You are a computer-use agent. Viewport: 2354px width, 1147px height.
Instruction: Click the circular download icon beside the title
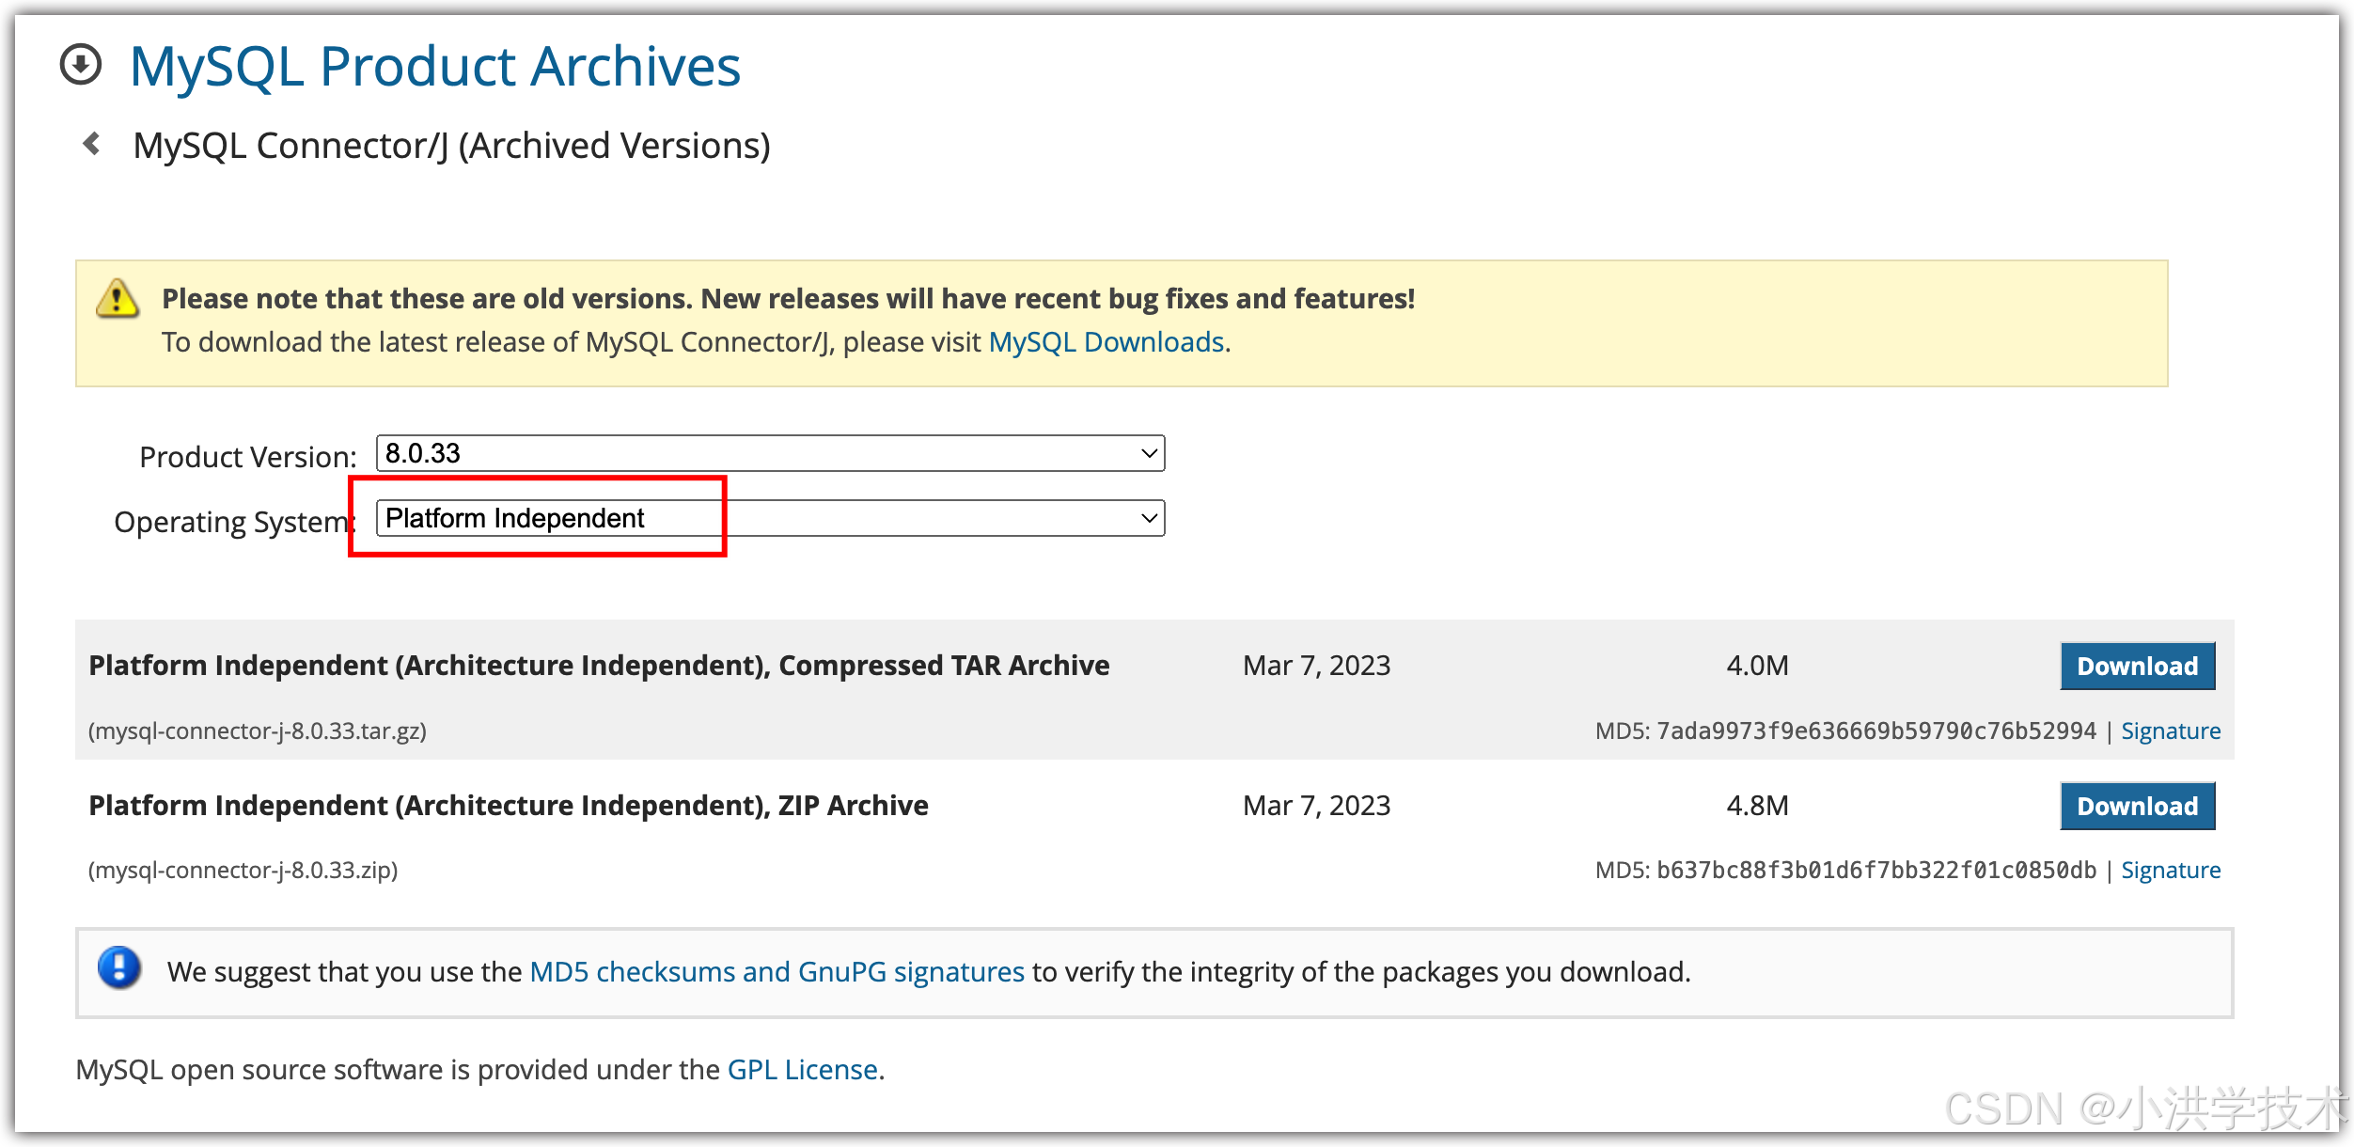81,66
